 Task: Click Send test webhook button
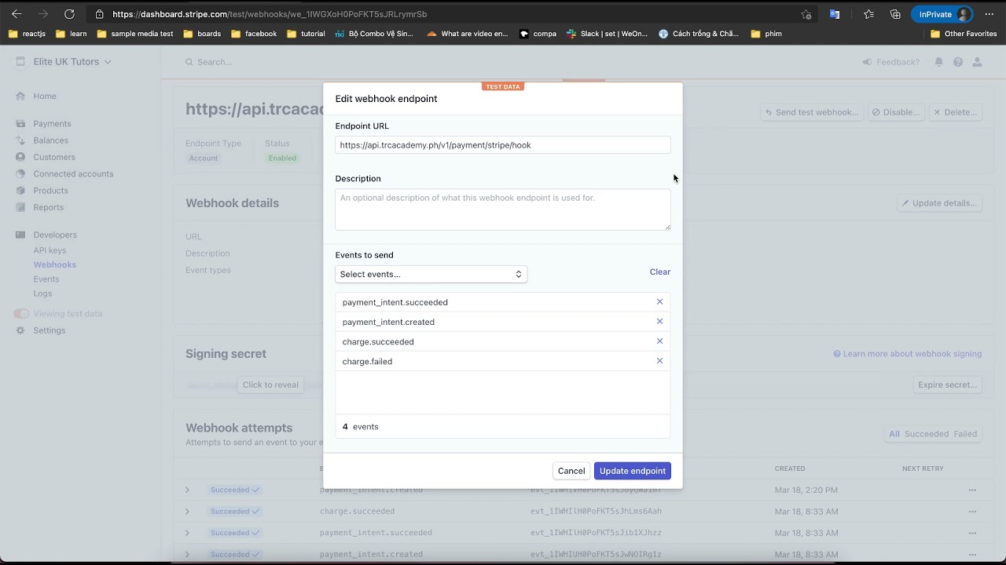tap(812, 112)
